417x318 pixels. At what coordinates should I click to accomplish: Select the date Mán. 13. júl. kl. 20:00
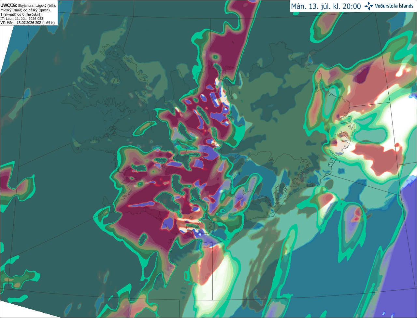pos(326,6)
